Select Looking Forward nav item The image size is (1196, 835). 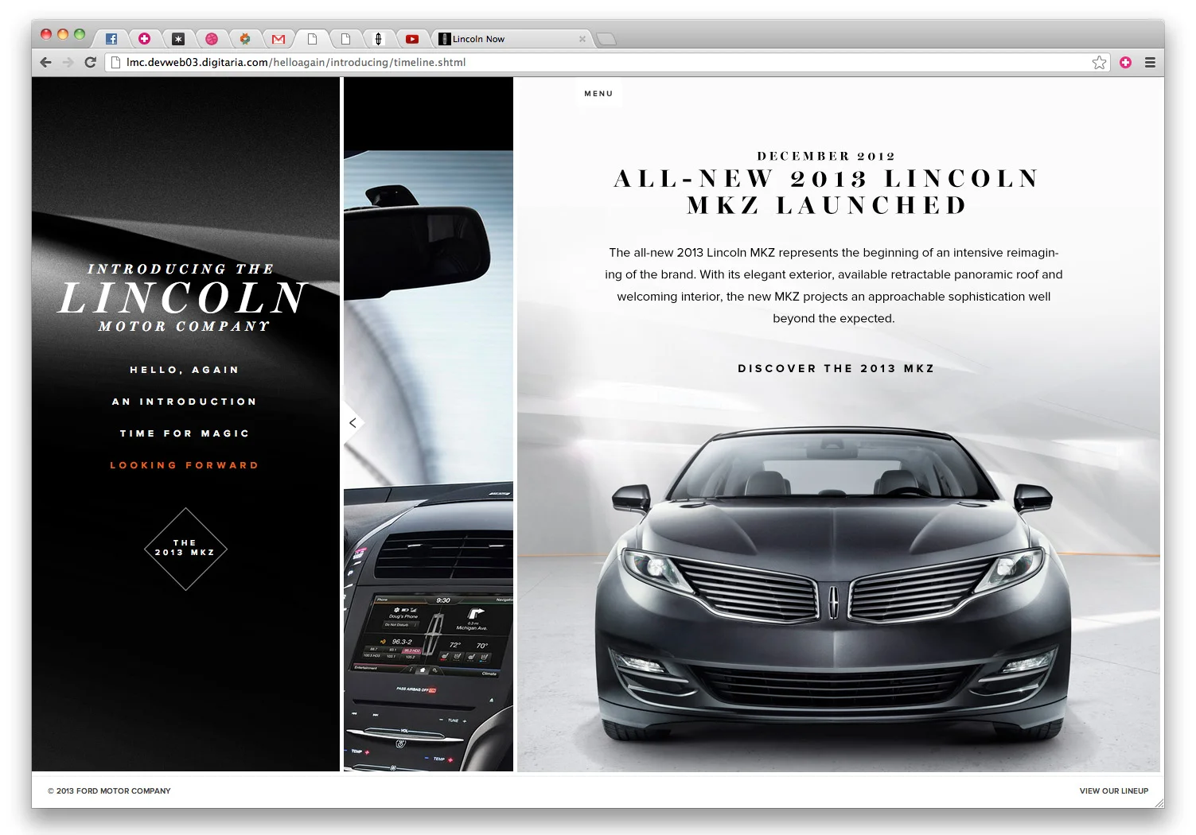[185, 465]
